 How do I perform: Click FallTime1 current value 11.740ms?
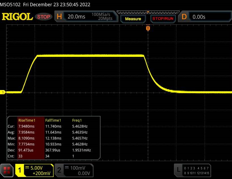click(x=53, y=126)
